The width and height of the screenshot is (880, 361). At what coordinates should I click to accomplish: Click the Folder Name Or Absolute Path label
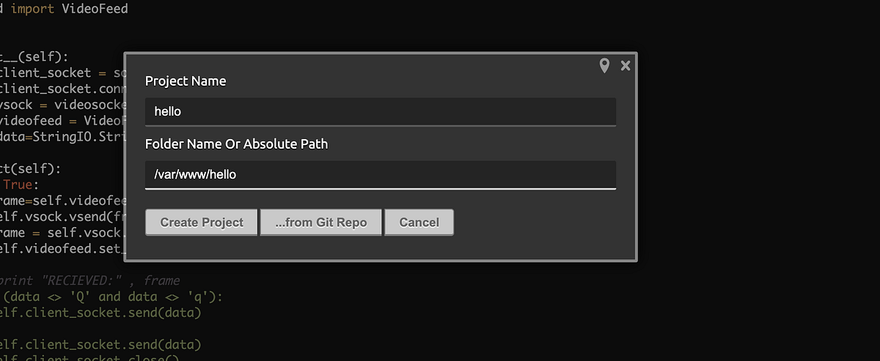[237, 144]
